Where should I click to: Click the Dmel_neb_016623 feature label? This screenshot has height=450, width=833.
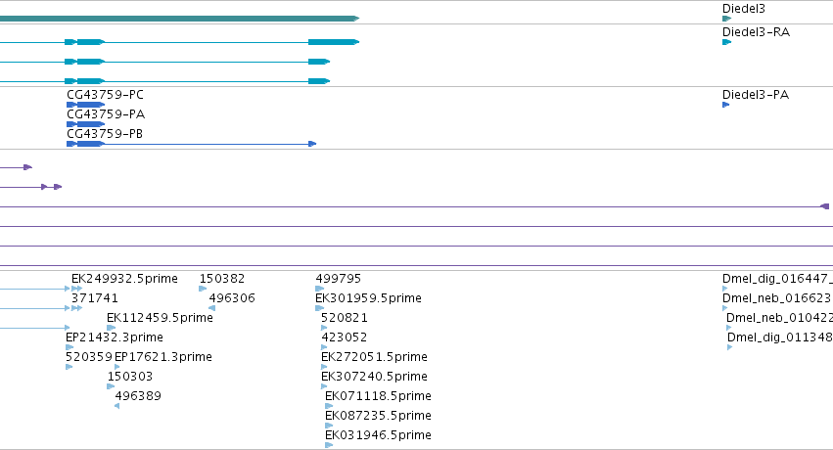coord(777,298)
